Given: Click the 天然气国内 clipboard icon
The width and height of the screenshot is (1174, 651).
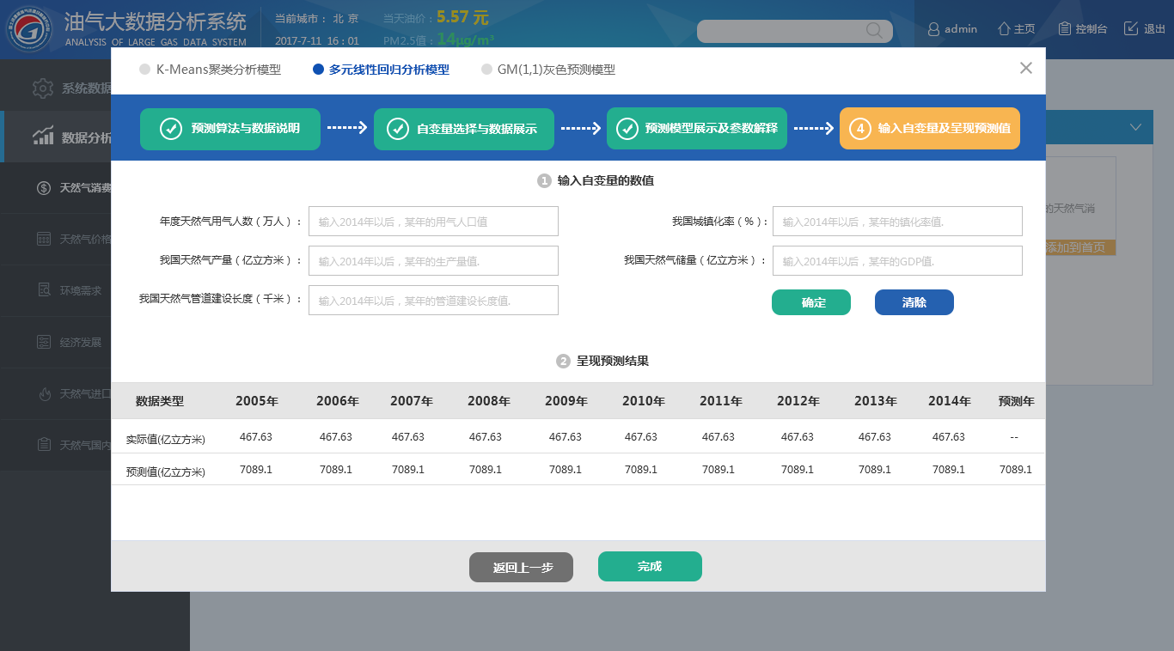Looking at the screenshot, I should [44, 445].
